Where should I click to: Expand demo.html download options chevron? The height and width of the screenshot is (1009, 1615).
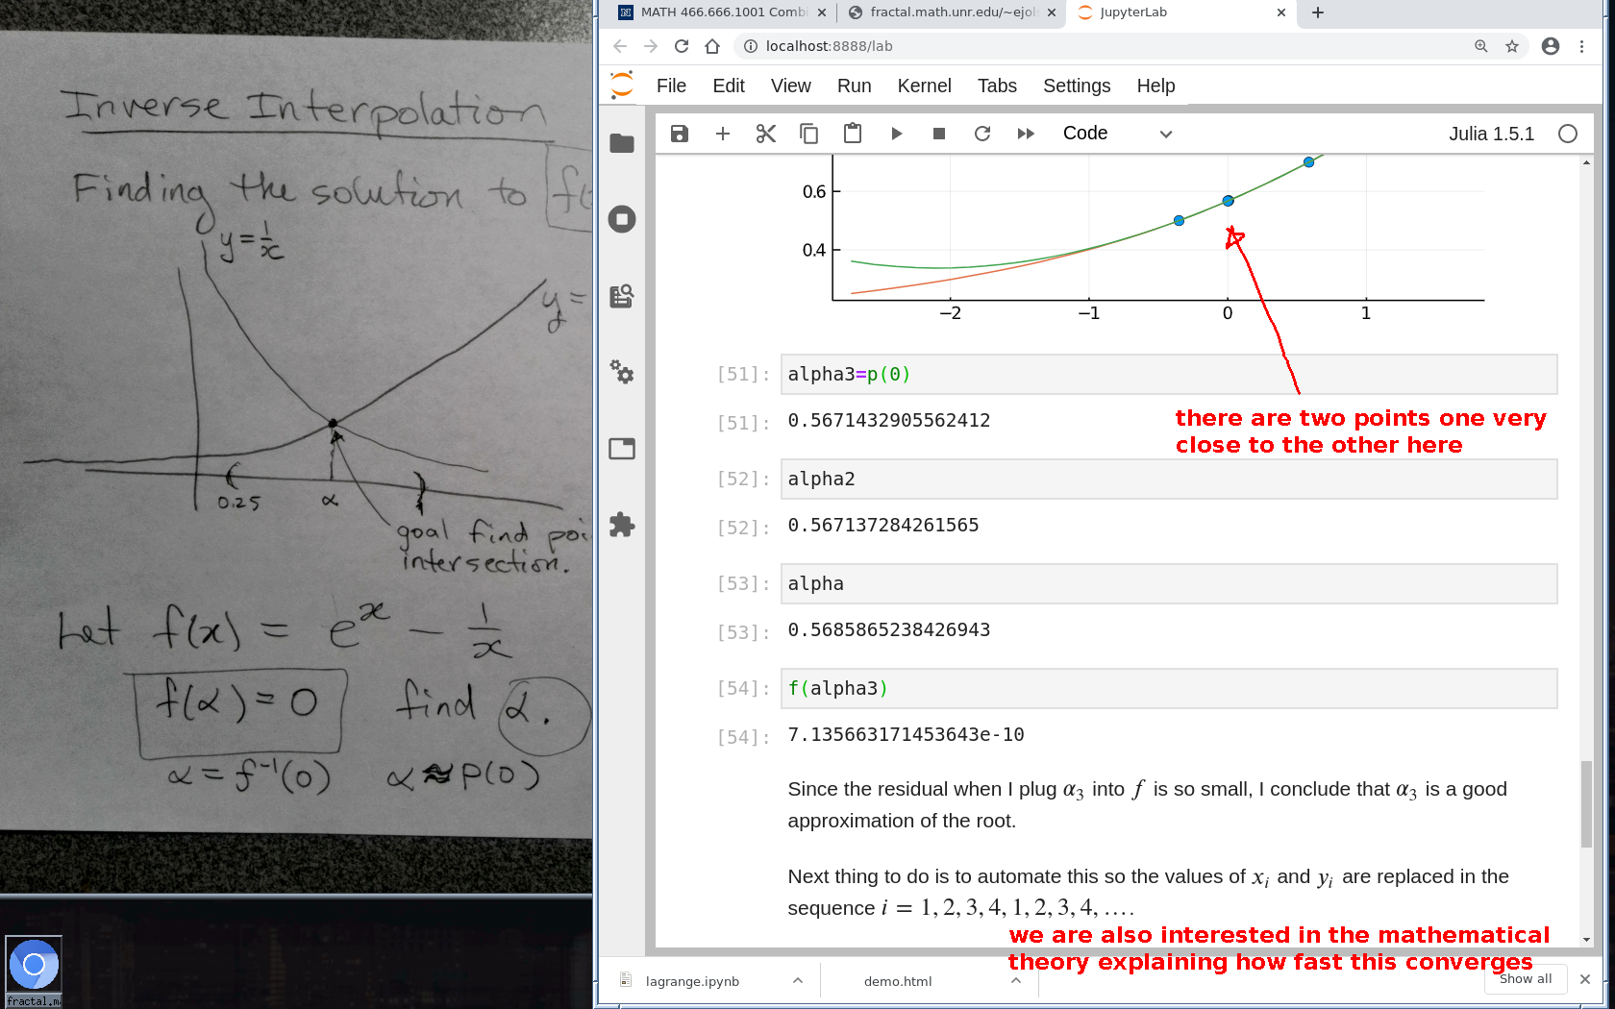1016,980
